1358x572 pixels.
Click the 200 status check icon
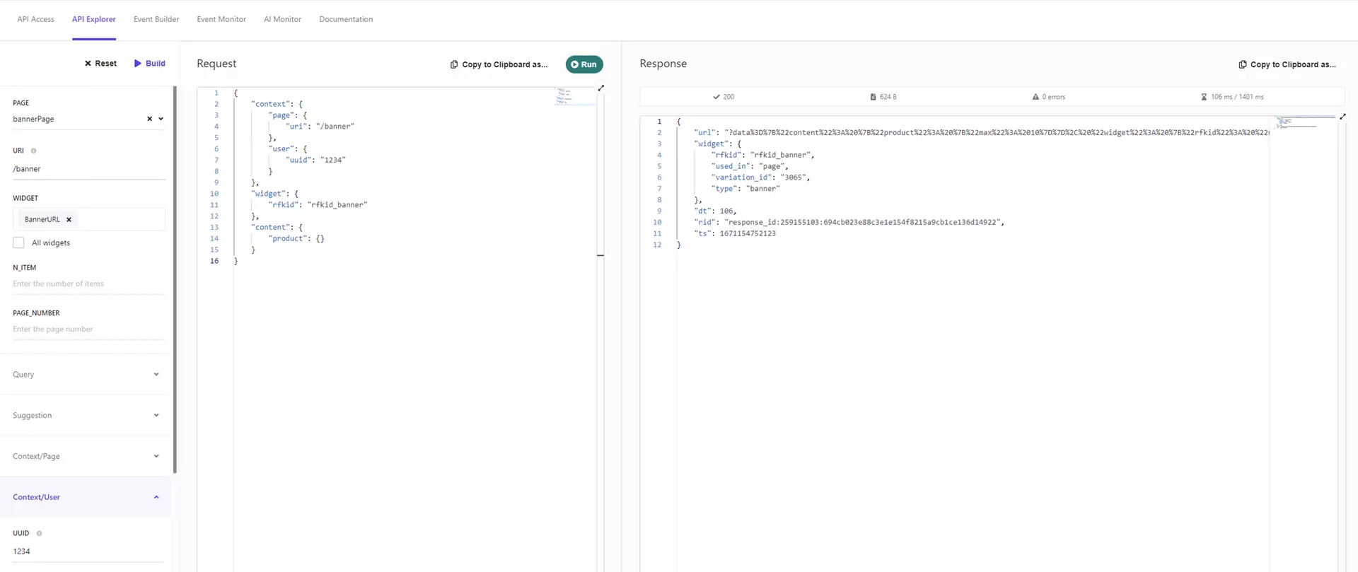[716, 97]
